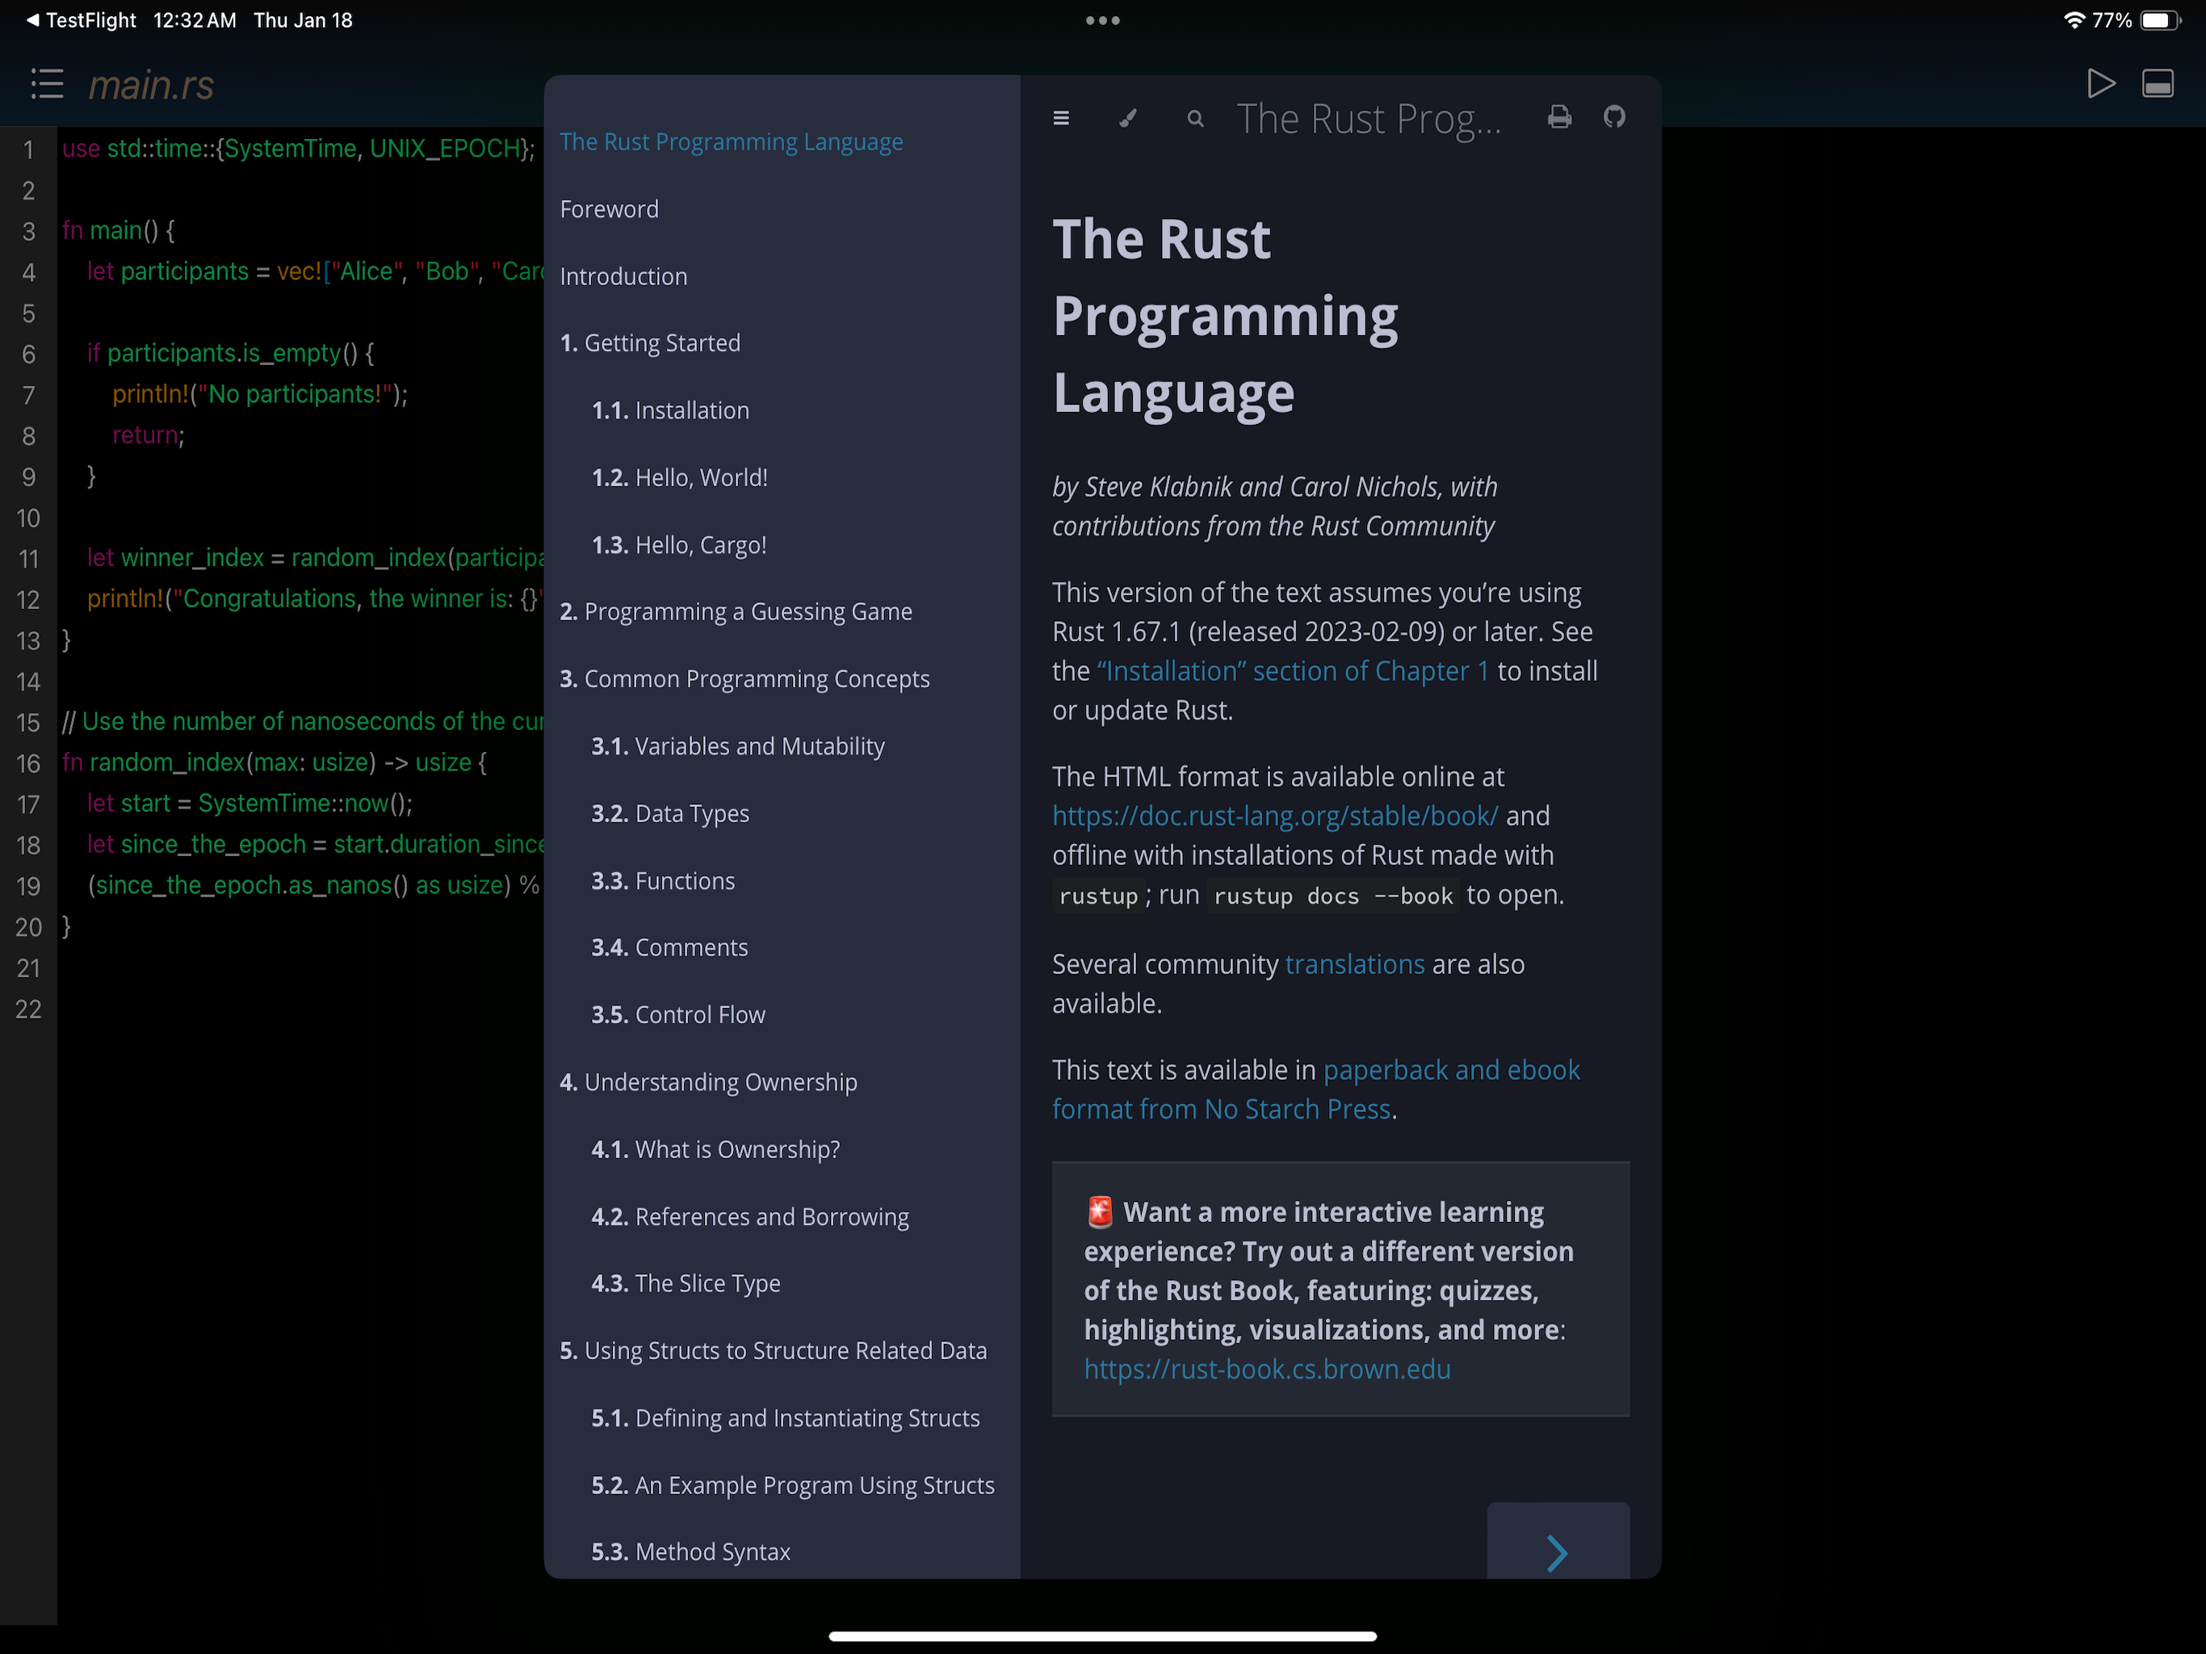Screen dimensions: 2206x1654
Task: Select Foreword in table of contents
Action: pyautogui.click(x=610, y=209)
